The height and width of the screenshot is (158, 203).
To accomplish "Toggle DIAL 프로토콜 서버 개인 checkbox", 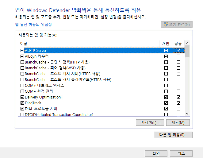I will coord(166,109).
